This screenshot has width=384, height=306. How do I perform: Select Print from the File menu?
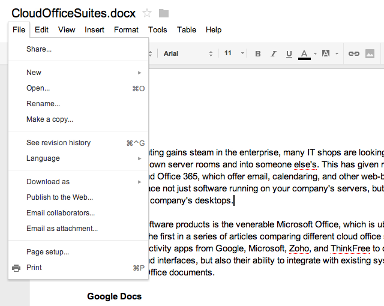click(79, 268)
